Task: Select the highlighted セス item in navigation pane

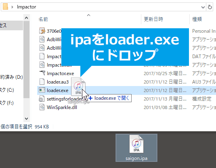Action: click(11, 25)
